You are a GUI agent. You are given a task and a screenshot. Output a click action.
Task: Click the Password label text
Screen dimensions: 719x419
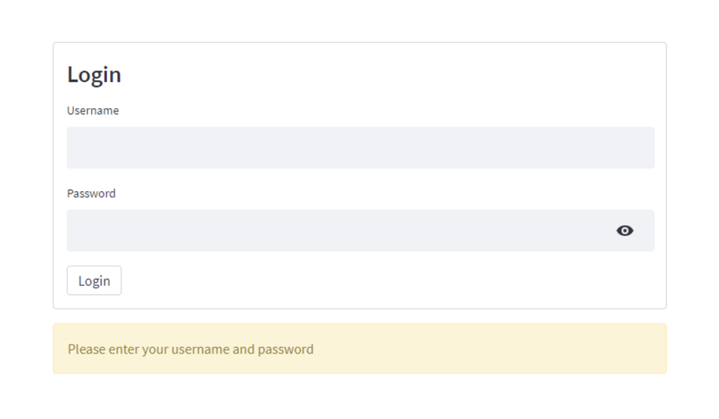pos(91,194)
